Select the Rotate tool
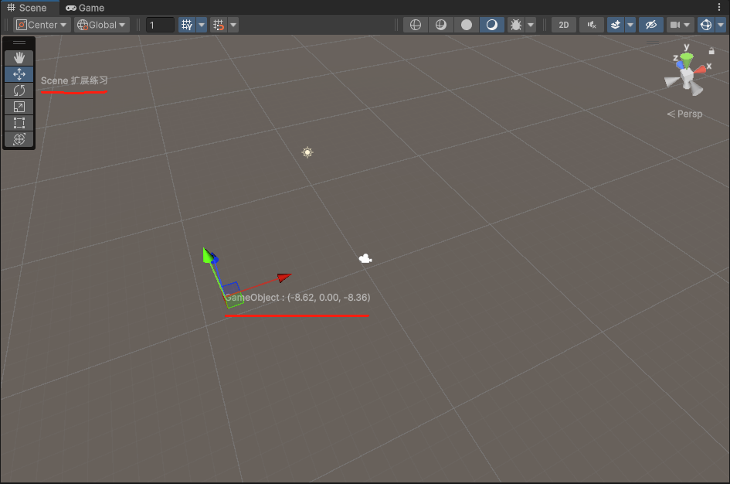This screenshot has width=730, height=484. pyautogui.click(x=19, y=90)
